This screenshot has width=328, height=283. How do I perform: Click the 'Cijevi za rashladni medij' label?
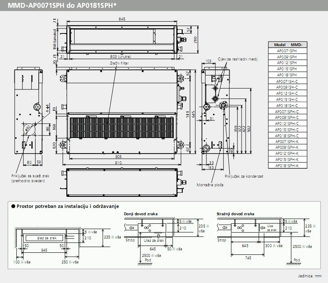coord(237,59)
